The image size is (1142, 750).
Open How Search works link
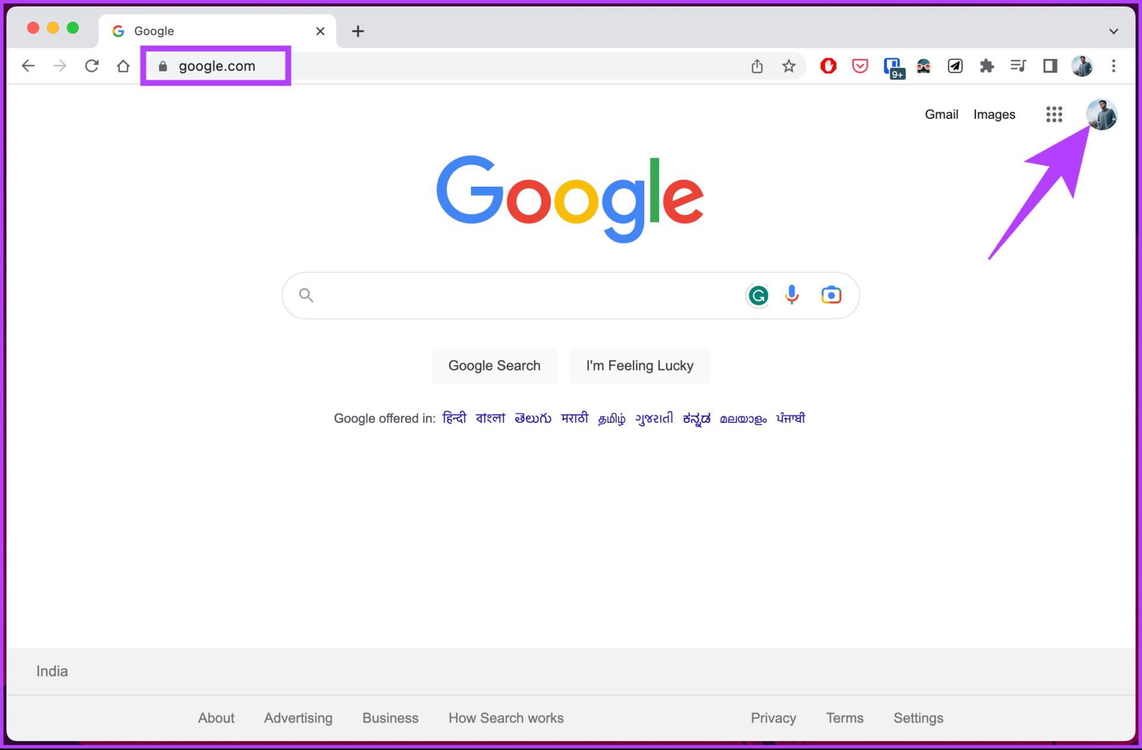pos(506,718)
